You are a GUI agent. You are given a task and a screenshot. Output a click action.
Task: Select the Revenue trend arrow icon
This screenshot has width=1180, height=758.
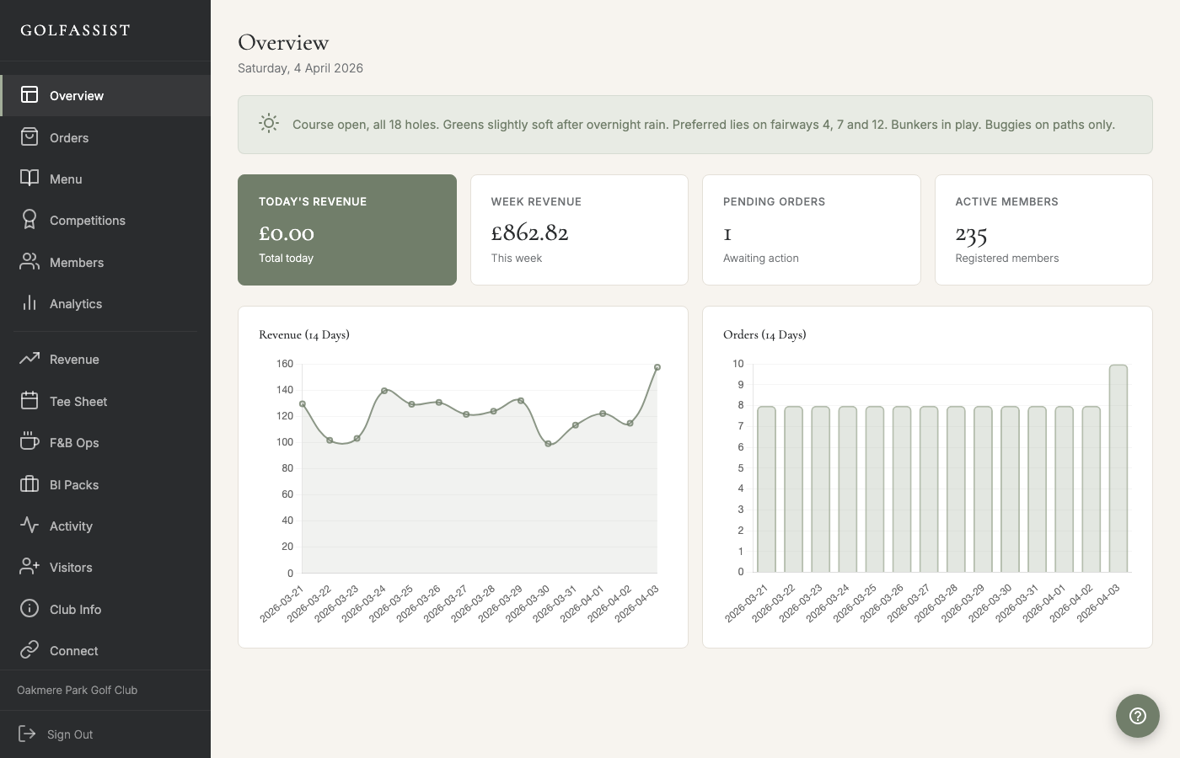click(x=29, y=359)
